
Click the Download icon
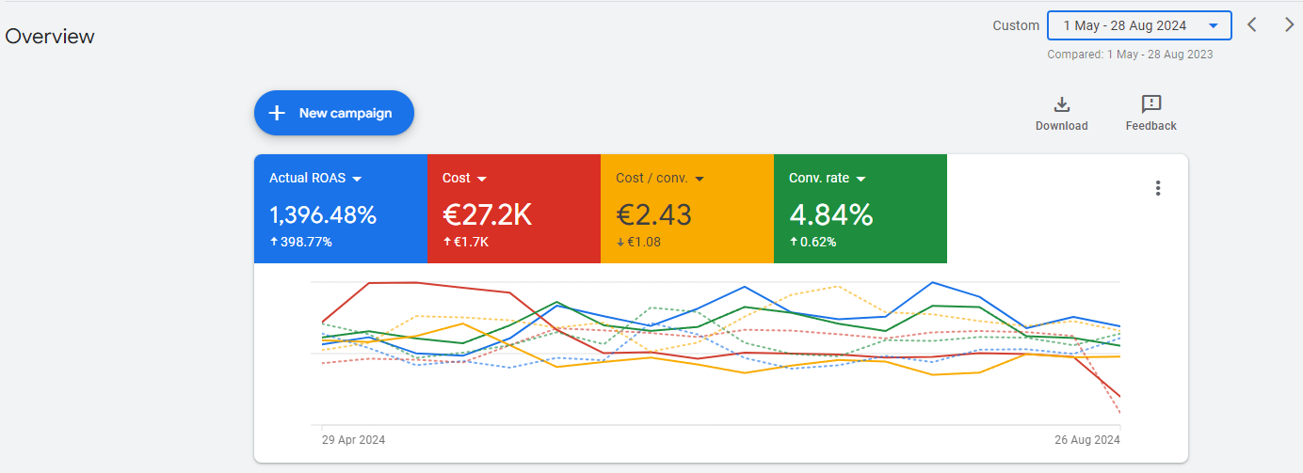click(1061, 104)
